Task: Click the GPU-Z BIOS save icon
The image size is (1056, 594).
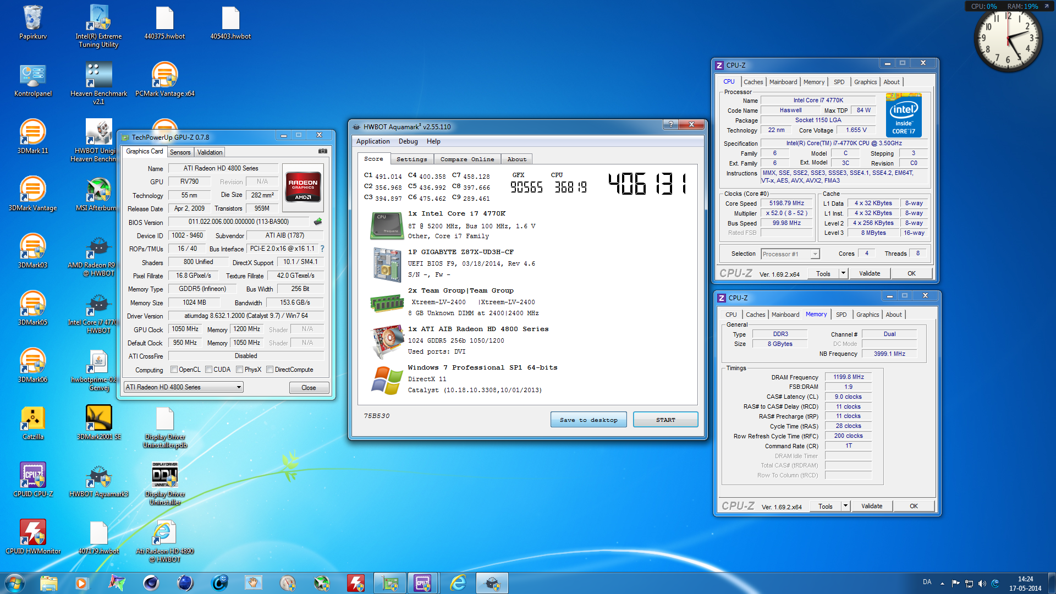Action: (x=318, y=222)
